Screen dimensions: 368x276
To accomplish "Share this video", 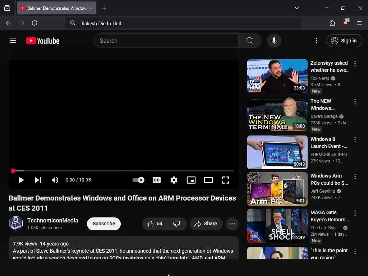I will click(x=205, y=224).
